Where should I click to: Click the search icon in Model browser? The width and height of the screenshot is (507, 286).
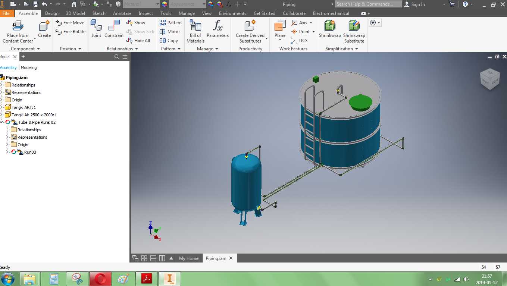(117, 57)
